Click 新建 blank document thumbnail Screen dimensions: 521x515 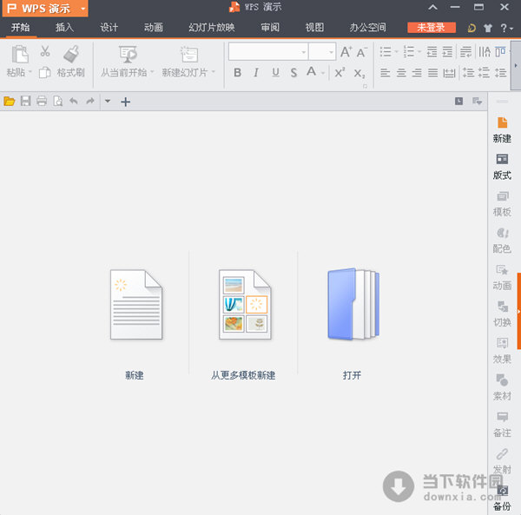click(x=135, y=304)
